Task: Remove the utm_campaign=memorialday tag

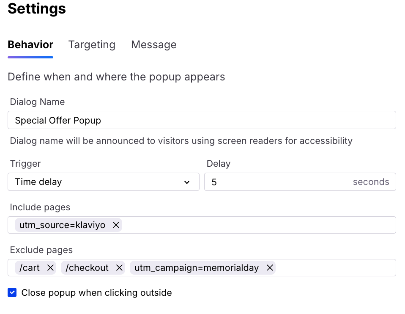Action: click(270, 268)
